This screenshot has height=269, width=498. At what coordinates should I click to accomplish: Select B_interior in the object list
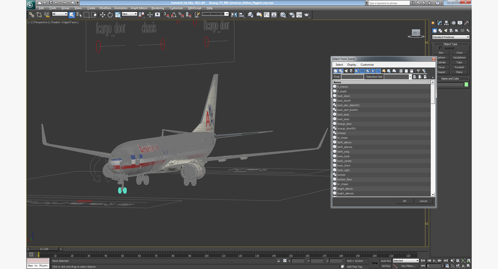point(381,87)
